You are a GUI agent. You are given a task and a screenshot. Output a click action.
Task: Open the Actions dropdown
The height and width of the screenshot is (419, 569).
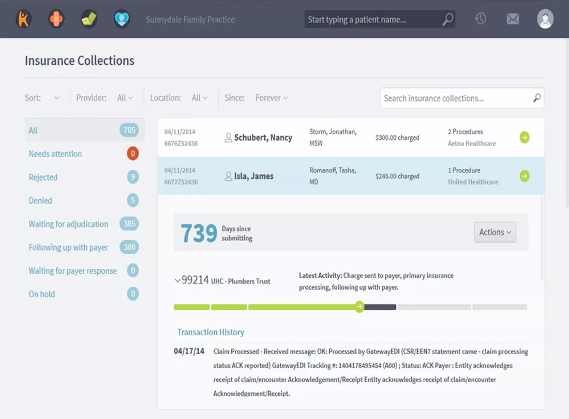click(x=494, y=232)
